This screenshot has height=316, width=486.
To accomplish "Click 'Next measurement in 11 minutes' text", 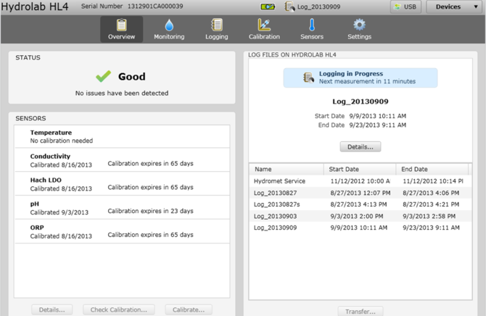I will tap(367, 81).
